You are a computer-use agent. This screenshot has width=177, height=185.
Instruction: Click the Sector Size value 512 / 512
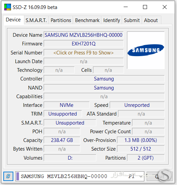(x=141, y=149)
